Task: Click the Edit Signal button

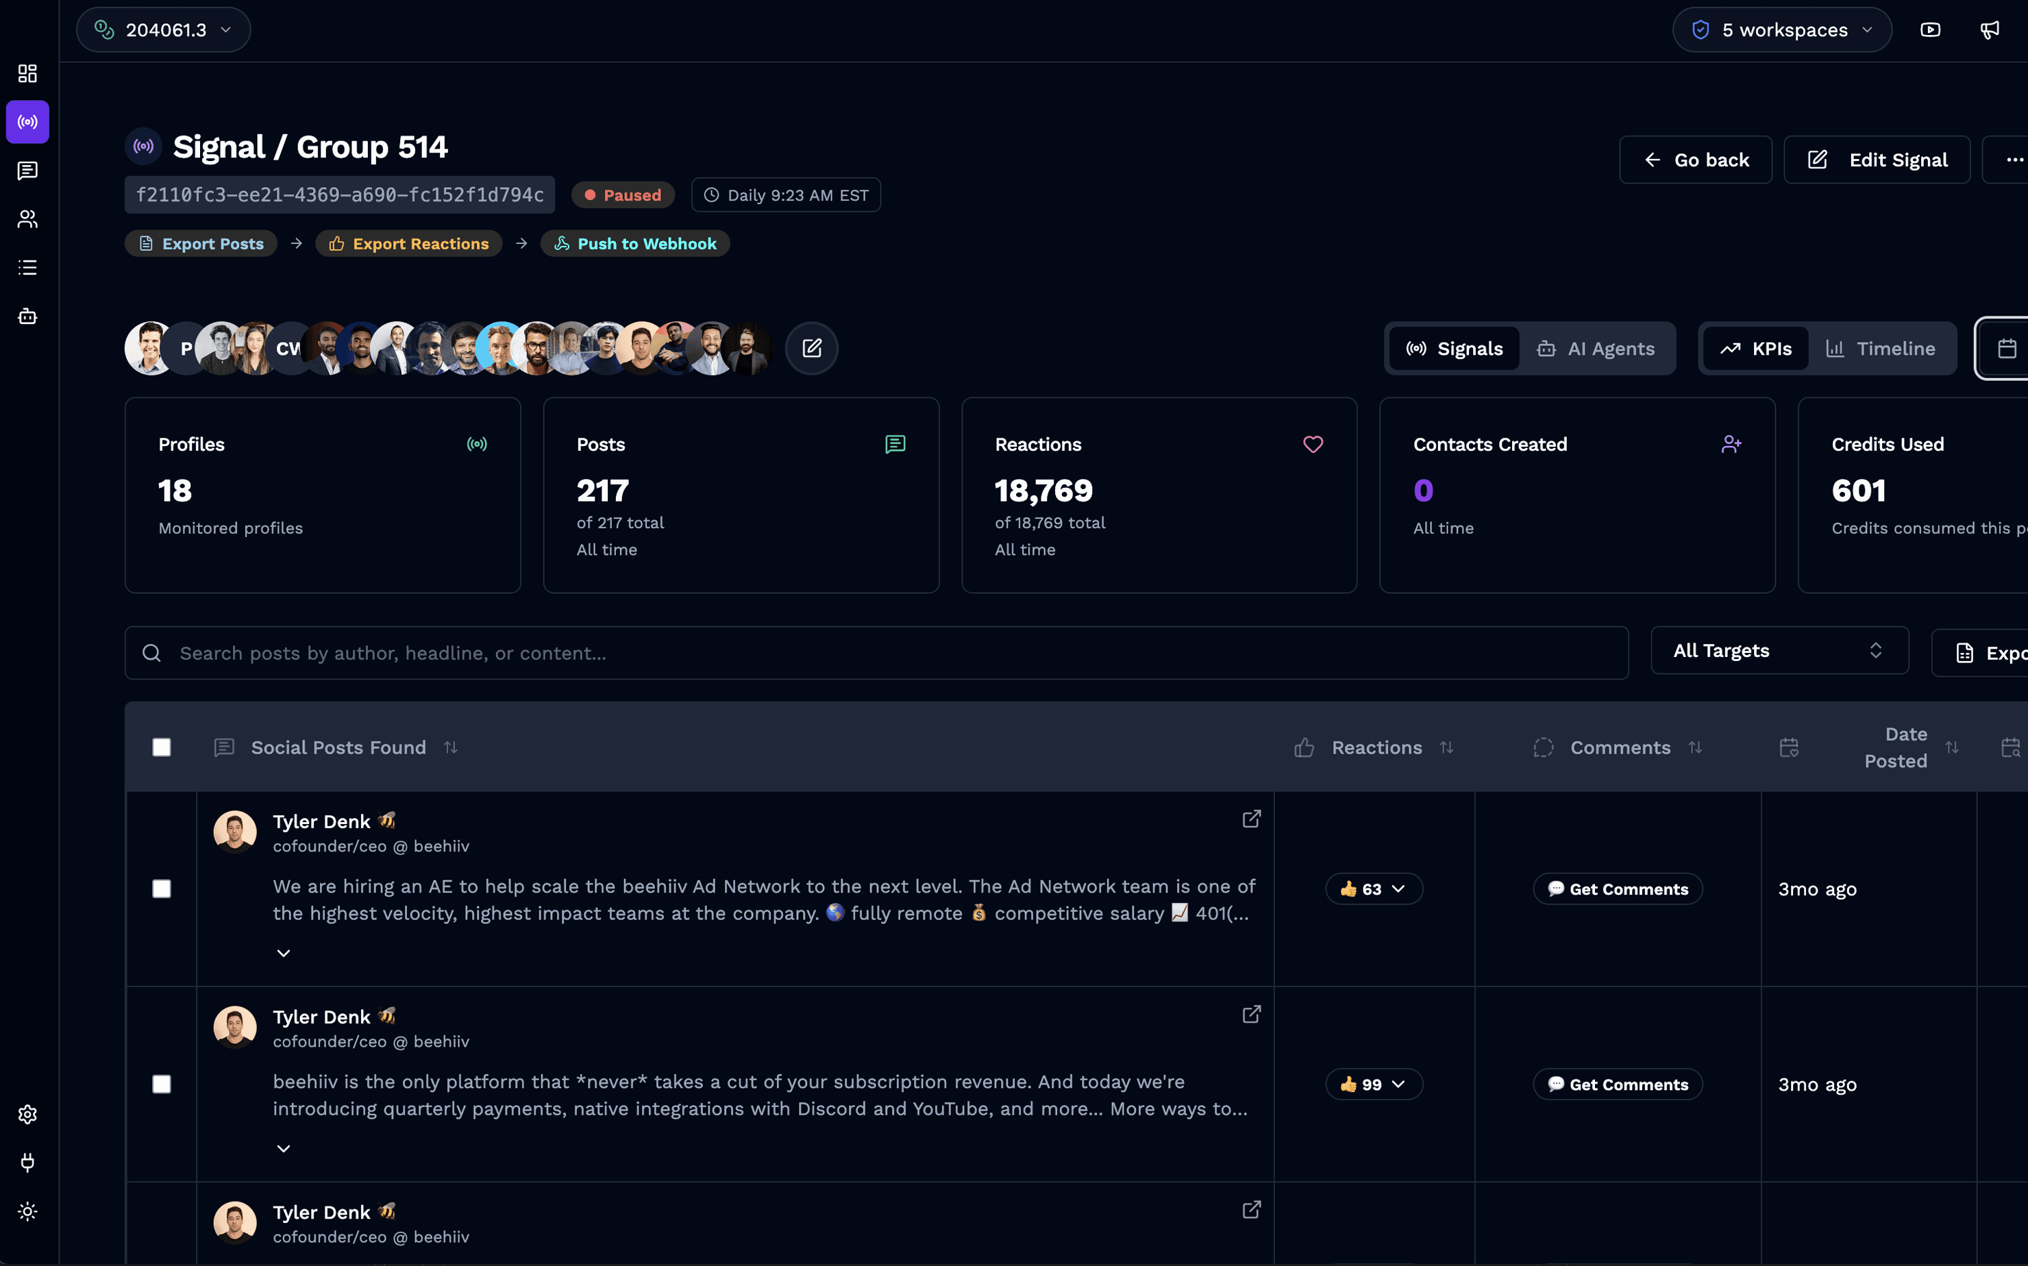Action: click(1877, 160)
